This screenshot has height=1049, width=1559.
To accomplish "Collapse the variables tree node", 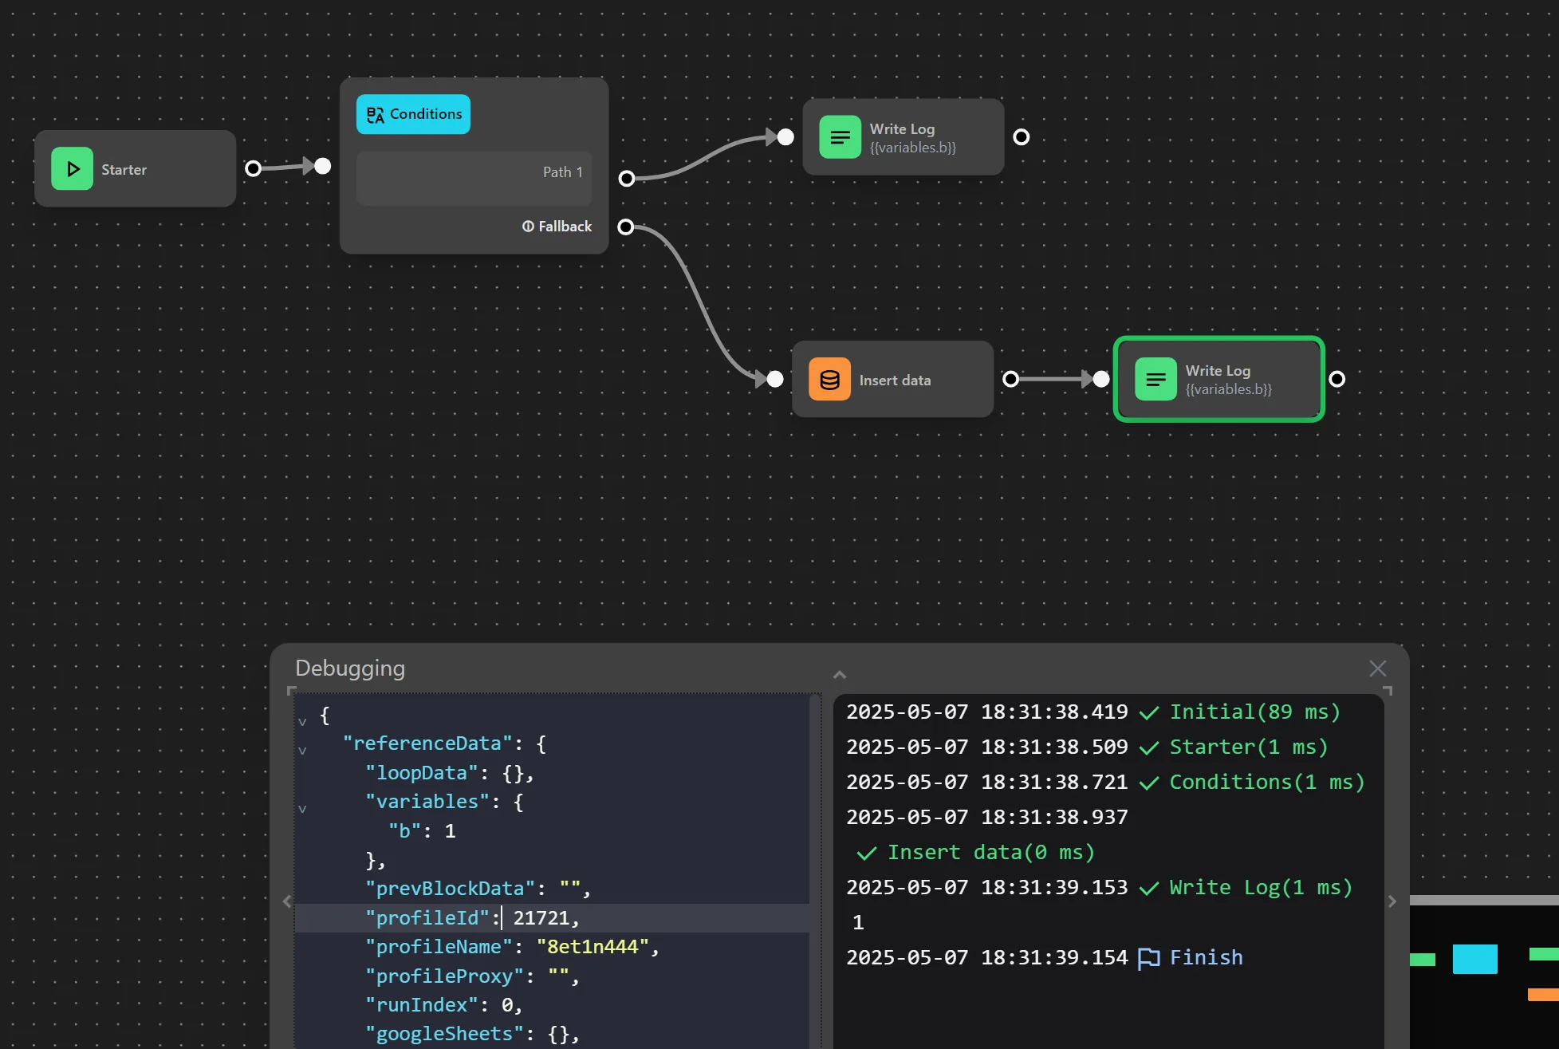I will pos(303,808).
